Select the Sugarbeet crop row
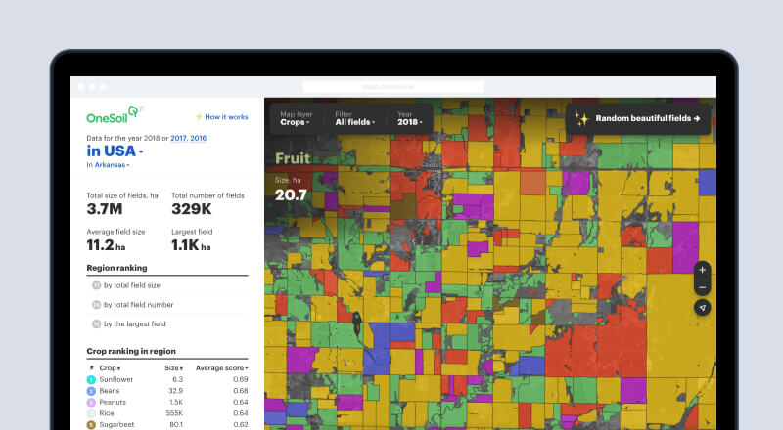783x430 pixels. [x=167, y=425]
